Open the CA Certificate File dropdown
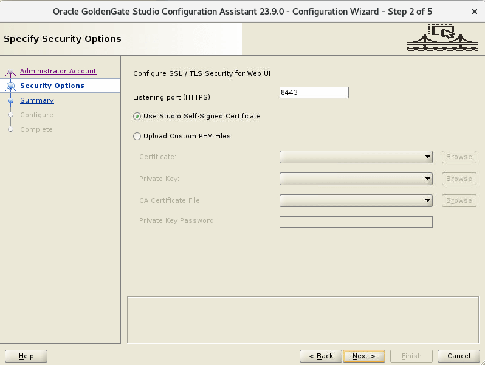 (356, 200)
